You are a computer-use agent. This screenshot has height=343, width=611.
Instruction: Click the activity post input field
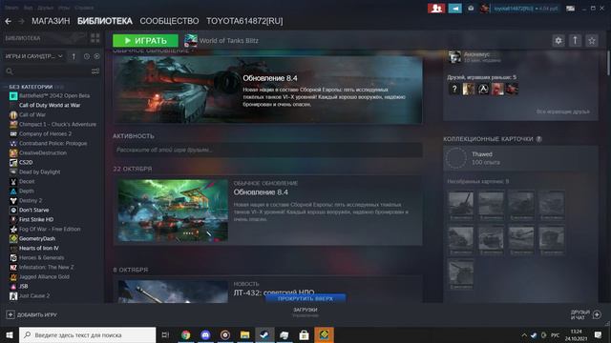[267, 150]
